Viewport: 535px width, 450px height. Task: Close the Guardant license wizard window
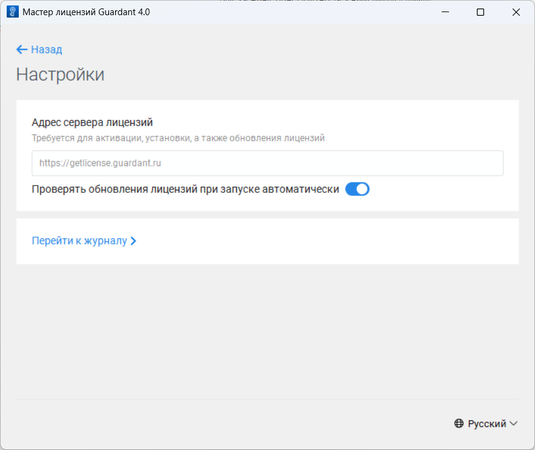[516, 12]
